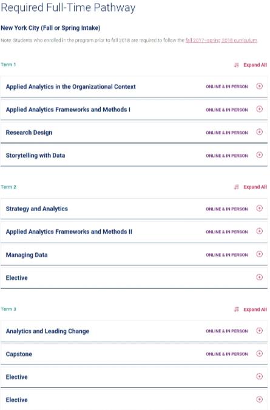
Task: Open the fall 2017–spring 2018 curriculum link
Action: tap(221, 40)
